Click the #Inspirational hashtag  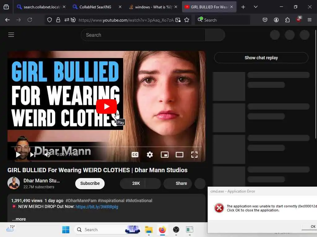tap(111, 201)
